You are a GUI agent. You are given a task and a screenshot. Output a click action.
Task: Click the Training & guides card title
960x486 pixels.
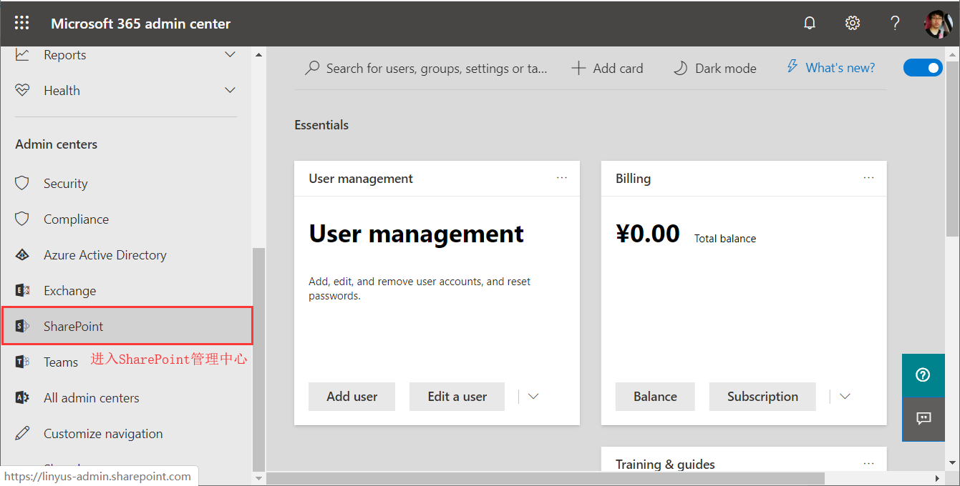click(x=665, y=465)
